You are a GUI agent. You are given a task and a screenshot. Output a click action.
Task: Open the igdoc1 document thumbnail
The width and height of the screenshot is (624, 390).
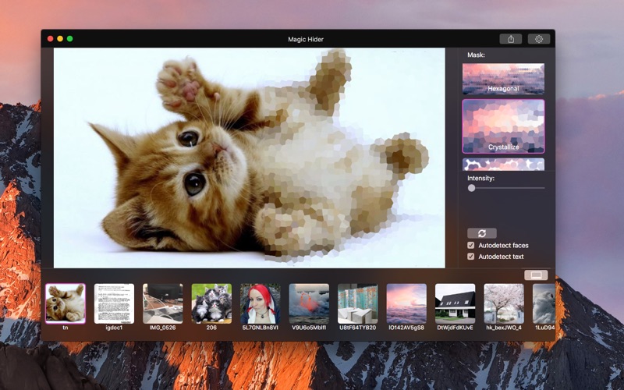pos(114,303)
